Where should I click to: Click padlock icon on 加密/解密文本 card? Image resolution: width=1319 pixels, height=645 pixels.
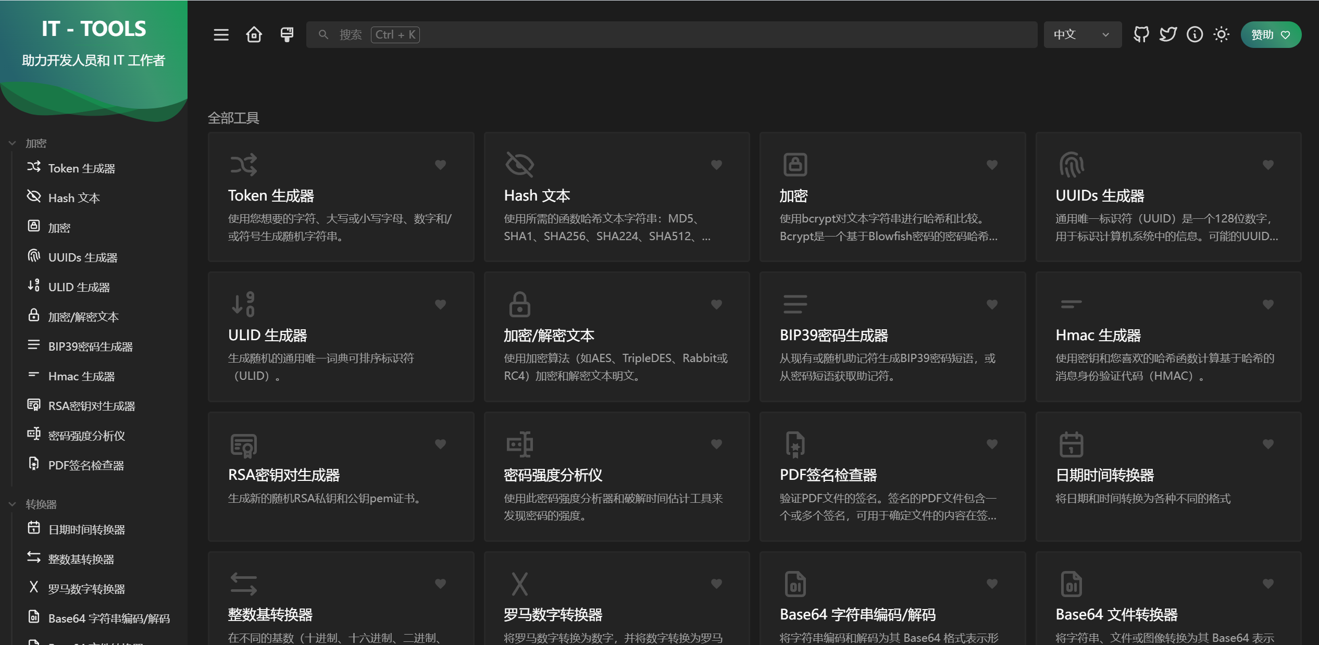(519, 304)
